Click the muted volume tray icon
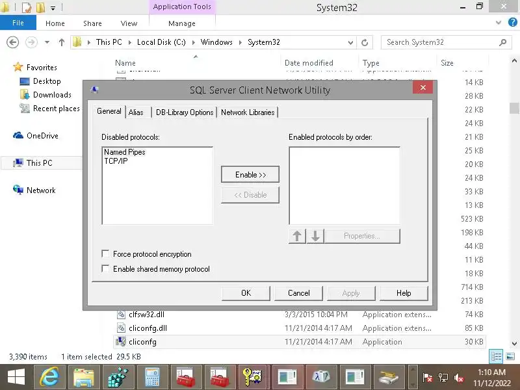 pos(459,378)
